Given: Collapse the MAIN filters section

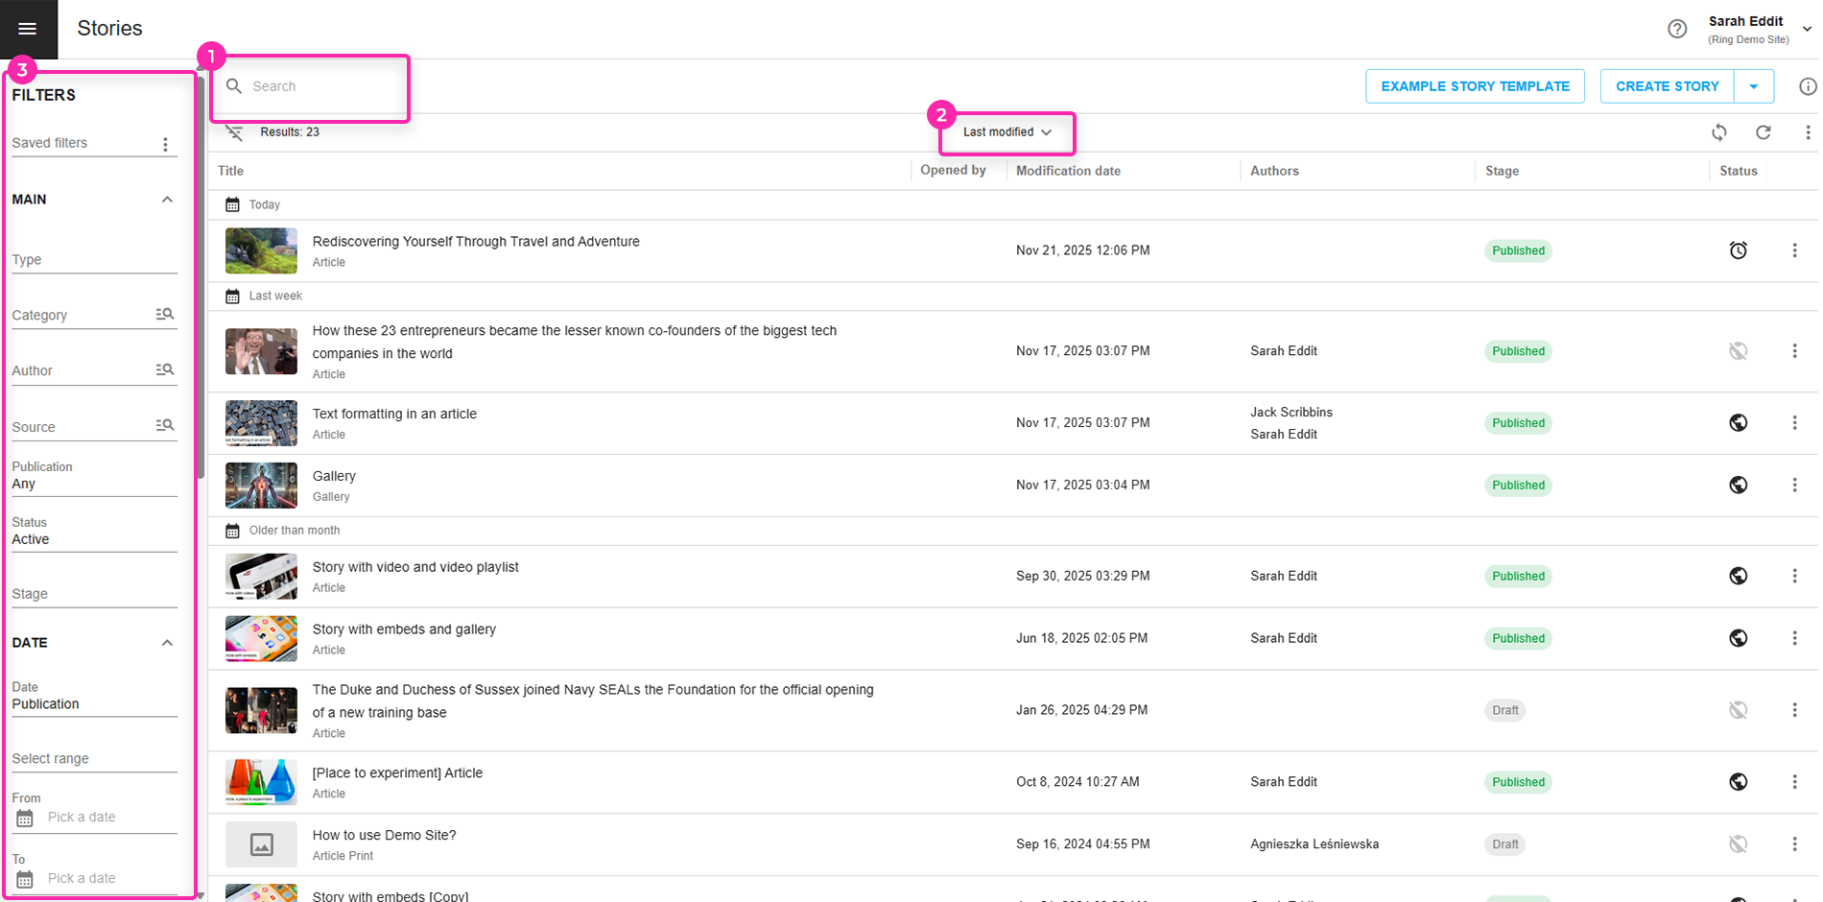Looking at the screenshot, I should point(167,200).
